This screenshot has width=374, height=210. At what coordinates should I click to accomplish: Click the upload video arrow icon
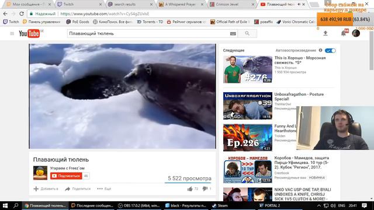click(325, 33)
